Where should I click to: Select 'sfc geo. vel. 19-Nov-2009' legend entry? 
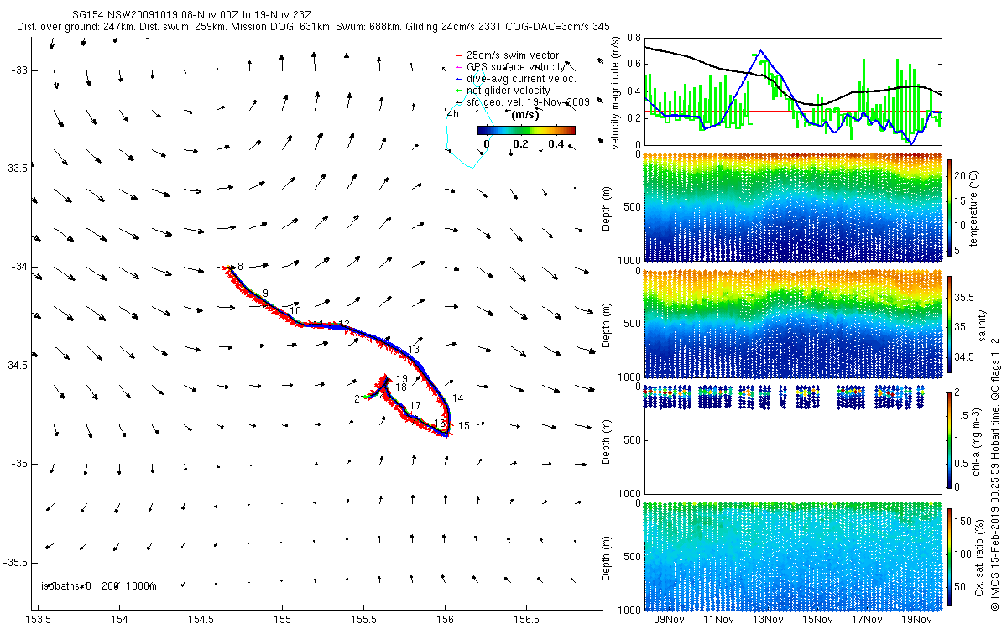529,101
